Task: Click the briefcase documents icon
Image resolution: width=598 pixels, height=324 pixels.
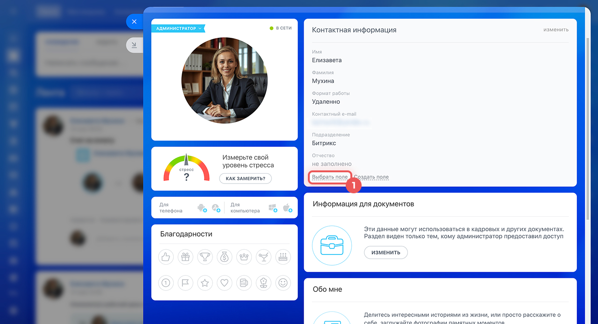Action: point(332,246)
